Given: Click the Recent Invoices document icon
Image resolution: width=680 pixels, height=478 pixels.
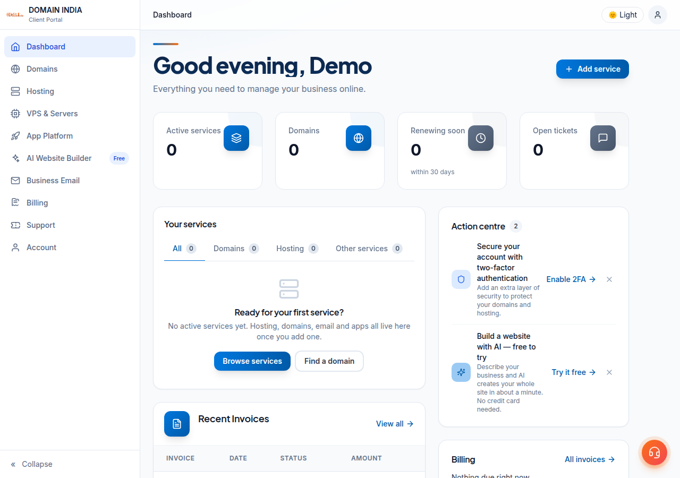Looking at the screenshot, I should pyautogui.click(x=177, y=424).
